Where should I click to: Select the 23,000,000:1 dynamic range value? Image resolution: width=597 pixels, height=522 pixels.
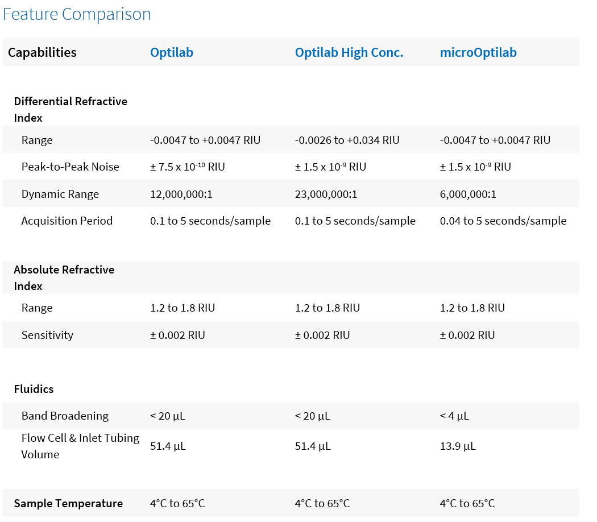click(x=326, y=194)
